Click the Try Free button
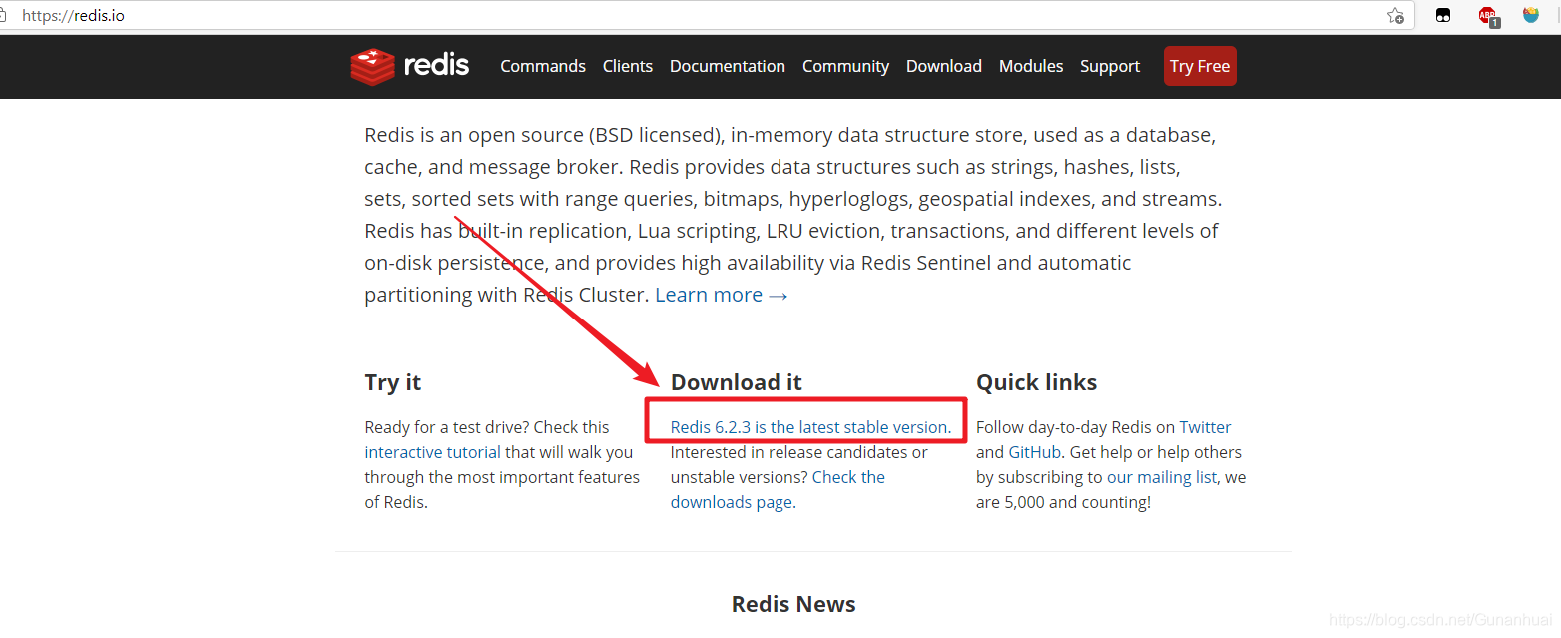The height and width of the screenshot is (638, 1561). tap(1200, 66)
